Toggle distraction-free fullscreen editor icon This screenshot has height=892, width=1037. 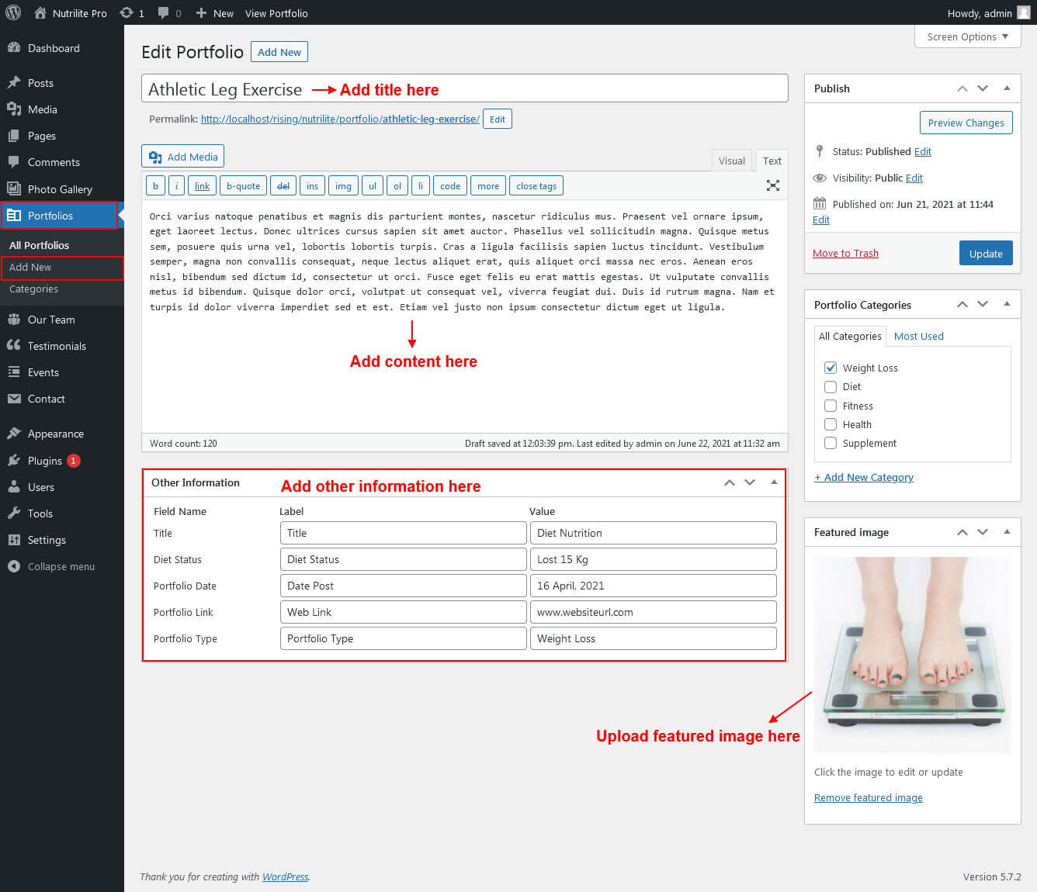[772, 185]
